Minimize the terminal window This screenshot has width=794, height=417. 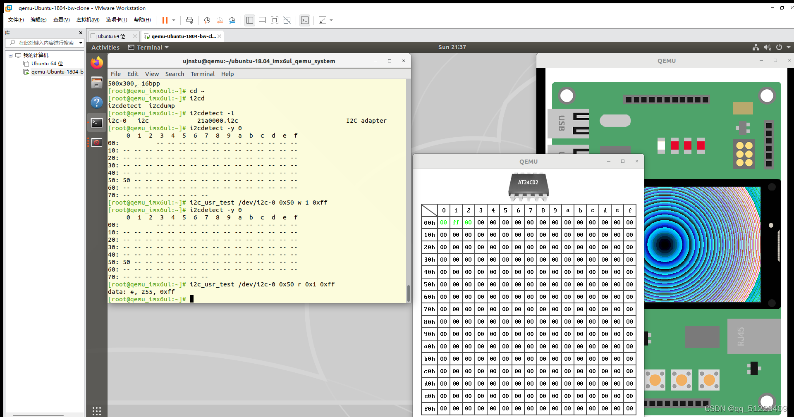pos(375,61)
